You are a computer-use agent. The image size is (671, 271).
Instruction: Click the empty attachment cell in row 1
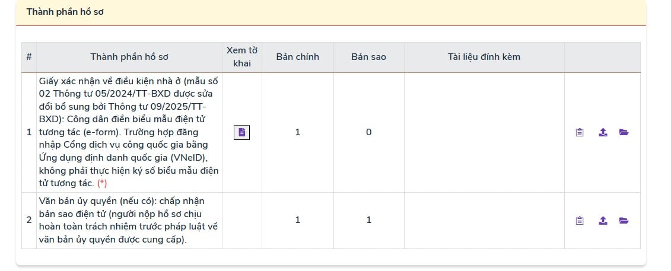(484, 132)
